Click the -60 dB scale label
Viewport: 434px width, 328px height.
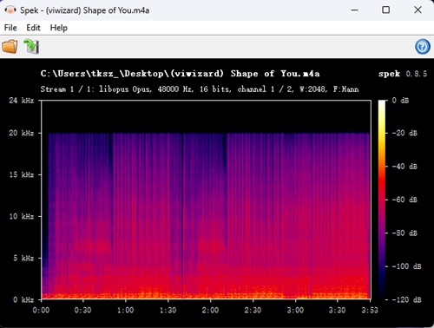(404, 200)
